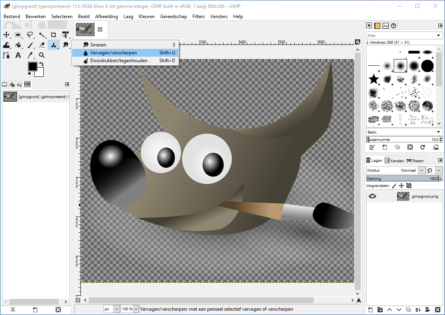Open the Filters menu
This screenshot has height=315, width=445.
pyautogui.click(x=198, y=17)
